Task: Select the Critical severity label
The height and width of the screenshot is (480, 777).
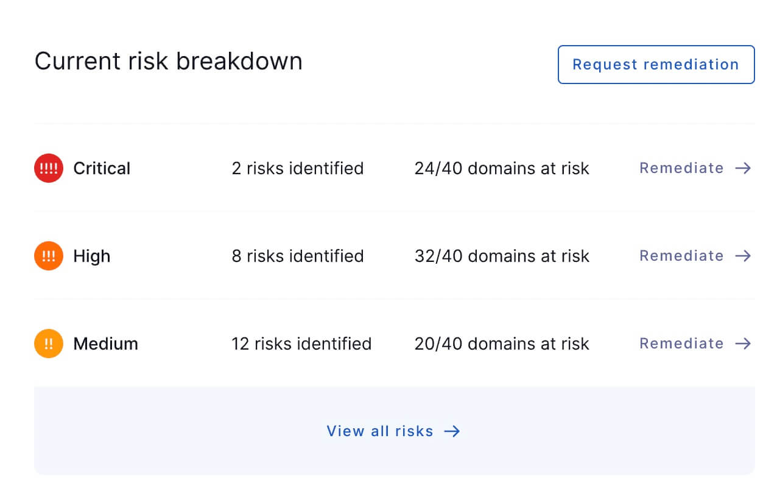Action: click(x=102, y=168)
